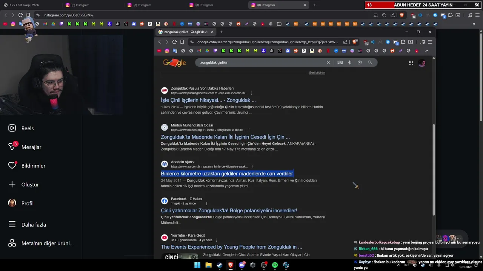Reload the Google search window page
The image size is (483, 271).
(174, 42)
